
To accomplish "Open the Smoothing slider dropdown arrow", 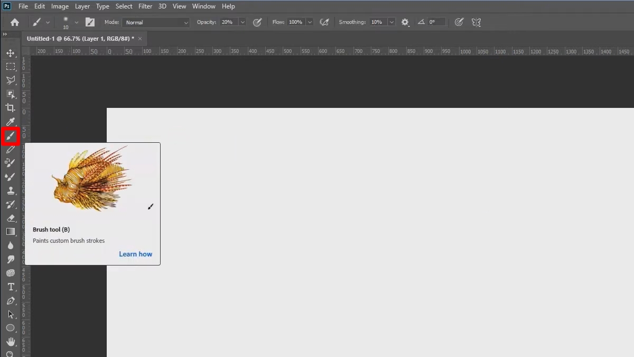I will 391,22.
